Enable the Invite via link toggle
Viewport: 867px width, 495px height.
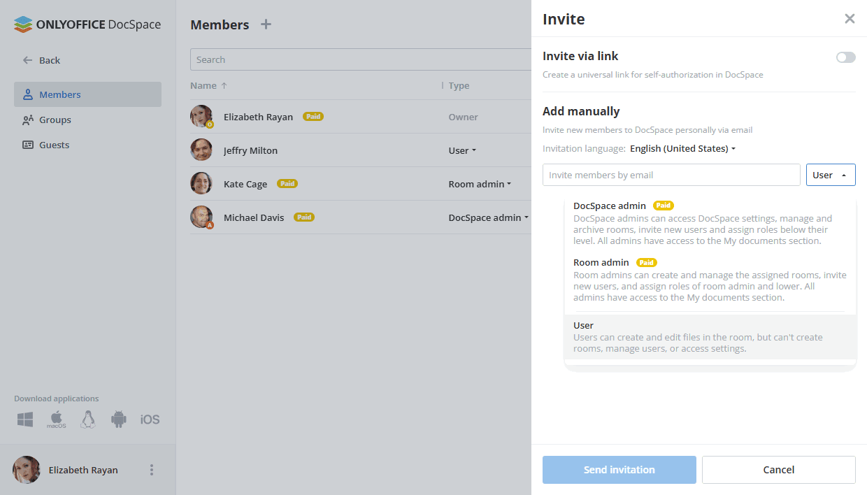(845, 57)
